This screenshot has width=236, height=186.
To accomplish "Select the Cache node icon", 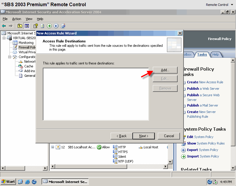I will pyautogui.click(x=20, y=66).
